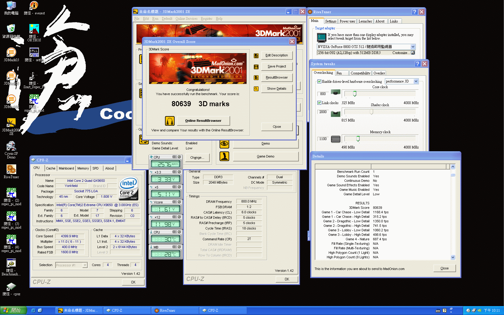Click the Save Project disk icon
The width and height of the screenshot is (504, 315).
pyautogui.click(x=256, y=67)
